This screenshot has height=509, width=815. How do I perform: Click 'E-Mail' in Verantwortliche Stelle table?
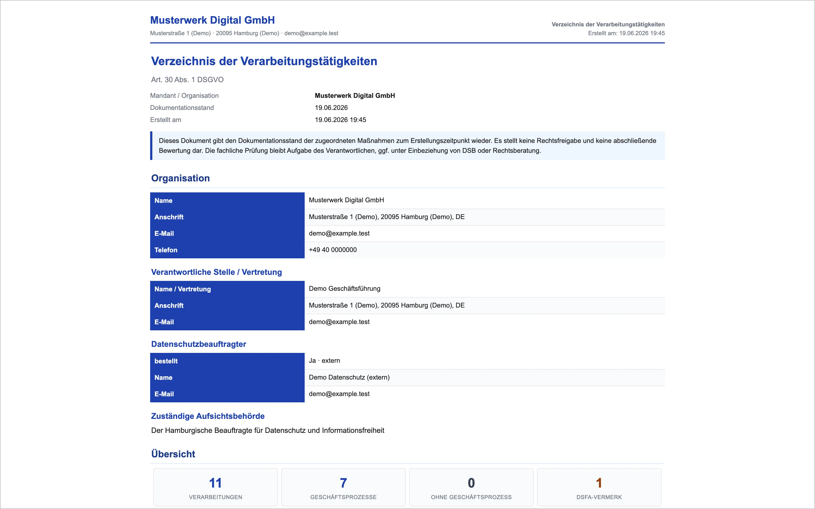coord(227,322)
